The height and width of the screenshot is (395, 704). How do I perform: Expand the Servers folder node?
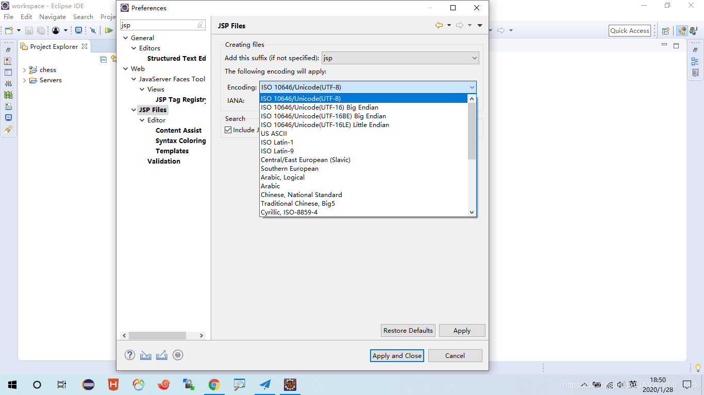click(x=24, y=80)
